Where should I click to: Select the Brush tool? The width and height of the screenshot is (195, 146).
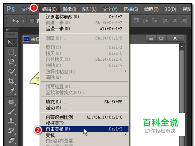click(x=11, y=112)
